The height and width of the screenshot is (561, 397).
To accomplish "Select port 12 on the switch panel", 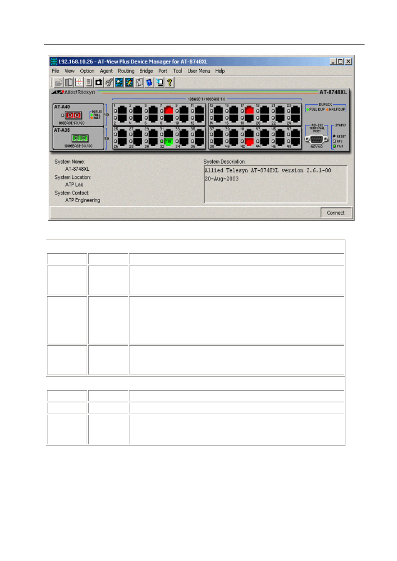I will point(199,118).
